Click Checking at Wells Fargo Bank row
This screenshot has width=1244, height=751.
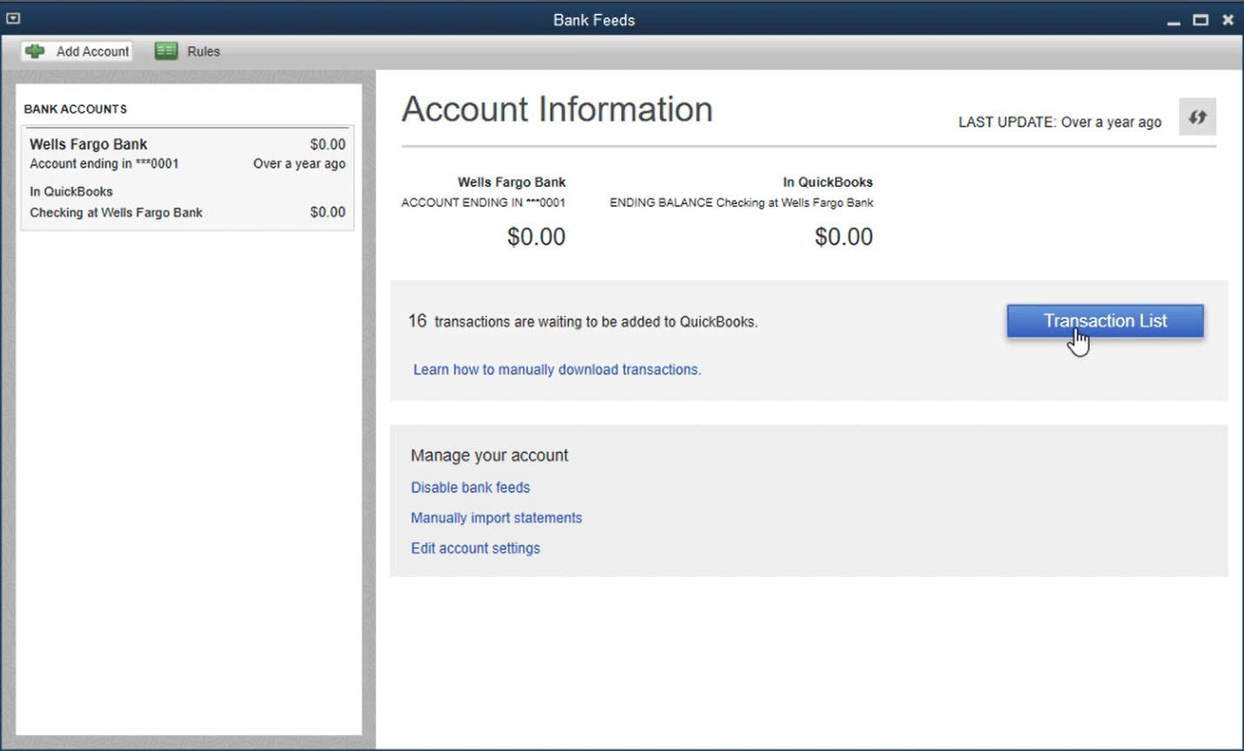coord(187,212)
